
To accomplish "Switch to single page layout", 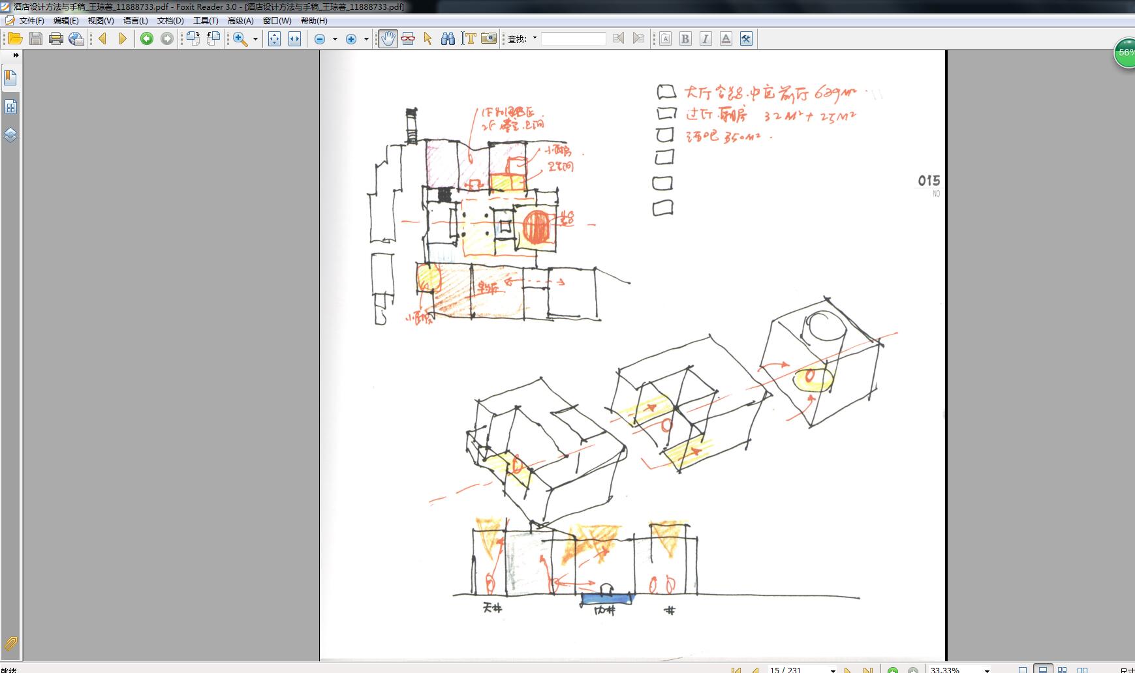I will [x=1023, y=670].
